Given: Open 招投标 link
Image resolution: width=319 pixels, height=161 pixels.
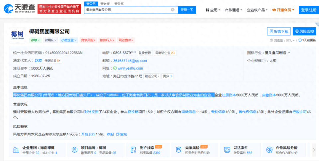Looking at the screenshot, I should [133, 112].
